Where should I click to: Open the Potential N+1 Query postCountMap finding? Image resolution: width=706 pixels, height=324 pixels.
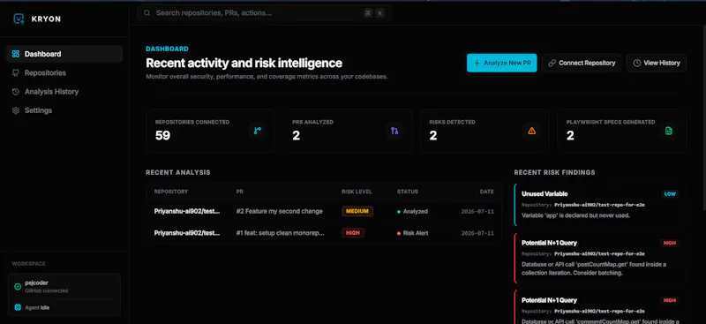599,258
